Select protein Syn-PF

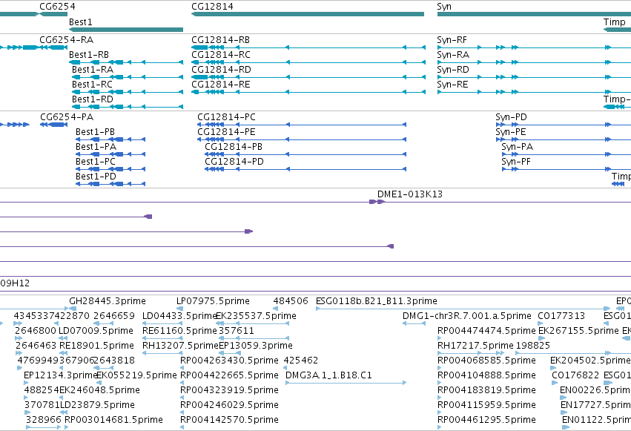pyautogui.click(x=566, y=169)
